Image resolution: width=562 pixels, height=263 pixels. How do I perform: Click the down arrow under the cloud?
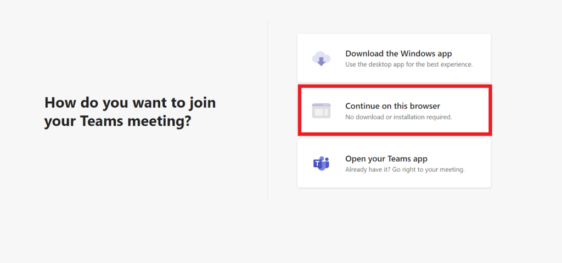(x=321, y=62)
